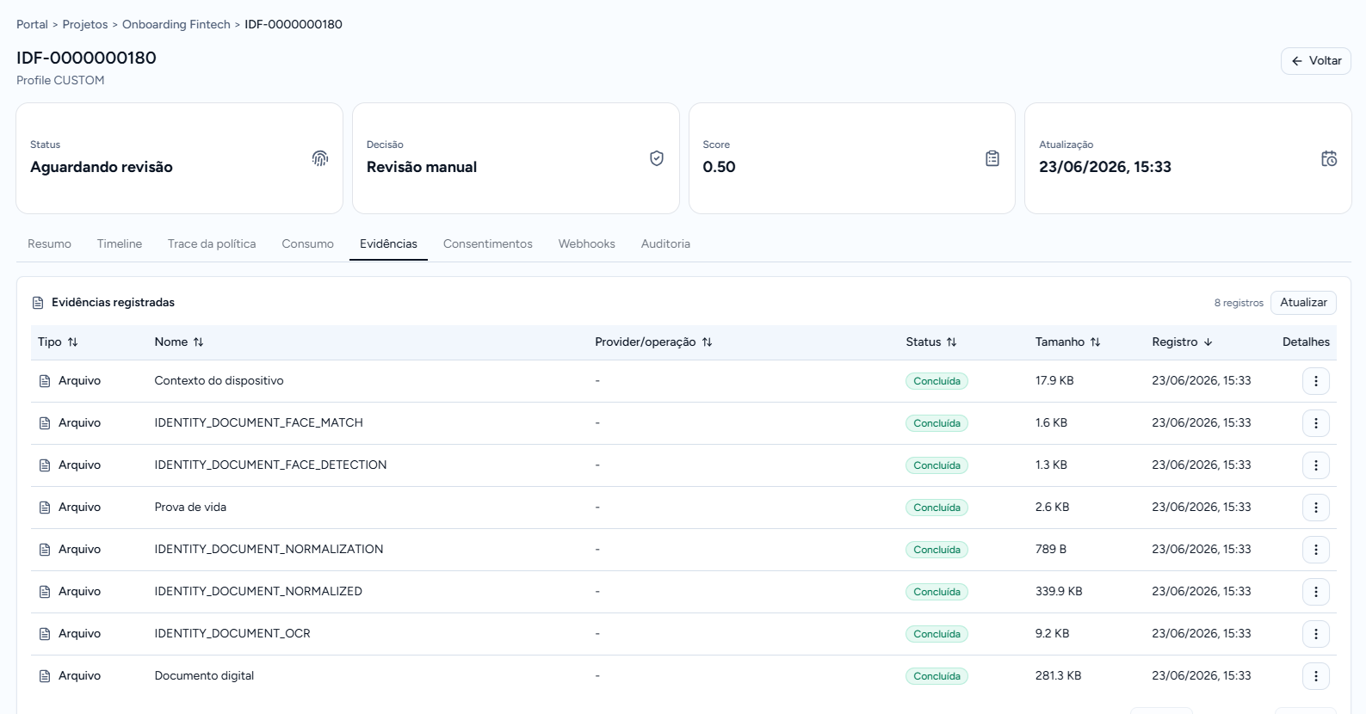Viewport: 1366px width, 714px height.
Task: Click the Aguardando revisão status value
Action: pos(102,167)
